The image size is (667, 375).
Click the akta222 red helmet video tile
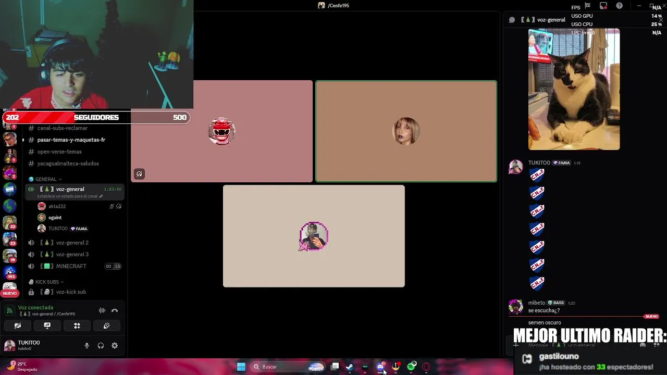[221, 131]
